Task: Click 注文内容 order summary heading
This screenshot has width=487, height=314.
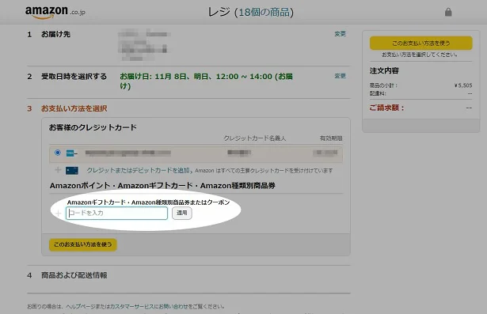Action: pos(384,70)
